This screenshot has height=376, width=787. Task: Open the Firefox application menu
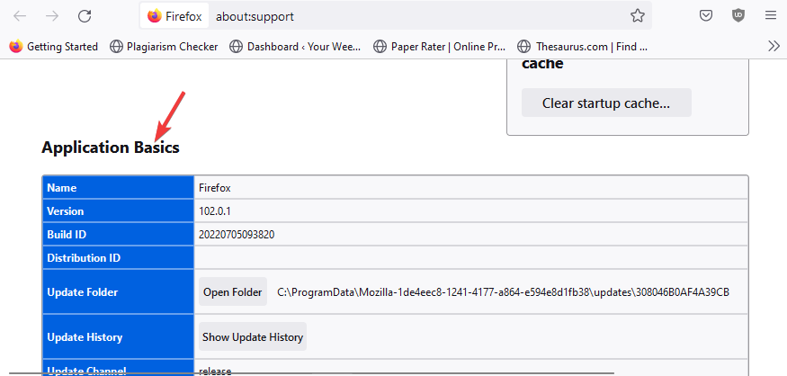click(771, 16)
